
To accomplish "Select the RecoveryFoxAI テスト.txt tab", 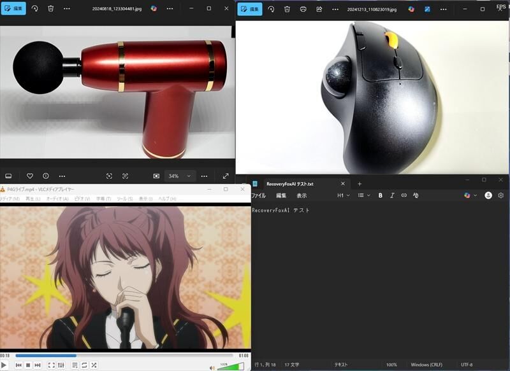I will [290, 184].
